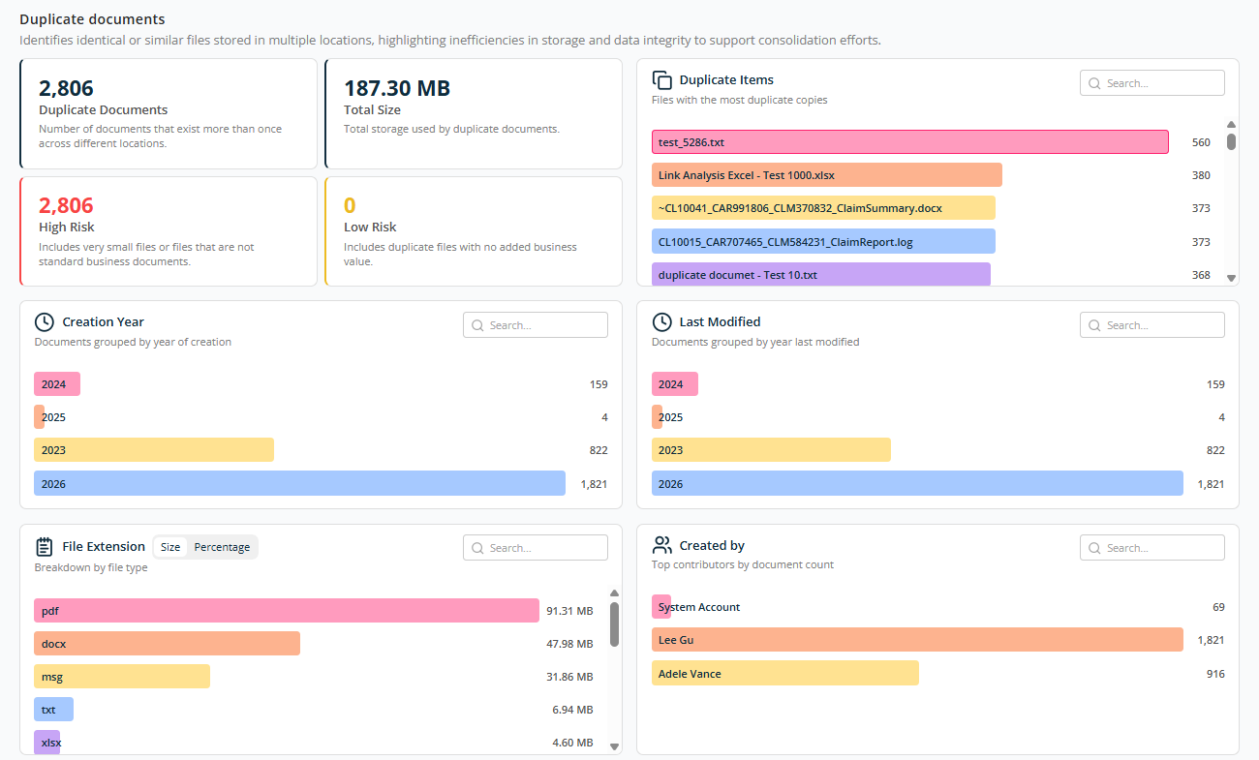The width and height of the screenshot is (1259, 760).
Task: Click the File Extension list scroll-up arrow
Action: (x=614, y=593)
